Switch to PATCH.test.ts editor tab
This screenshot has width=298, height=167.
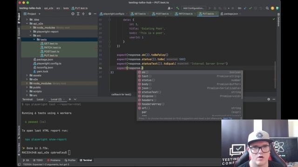(x=185, y=14)
